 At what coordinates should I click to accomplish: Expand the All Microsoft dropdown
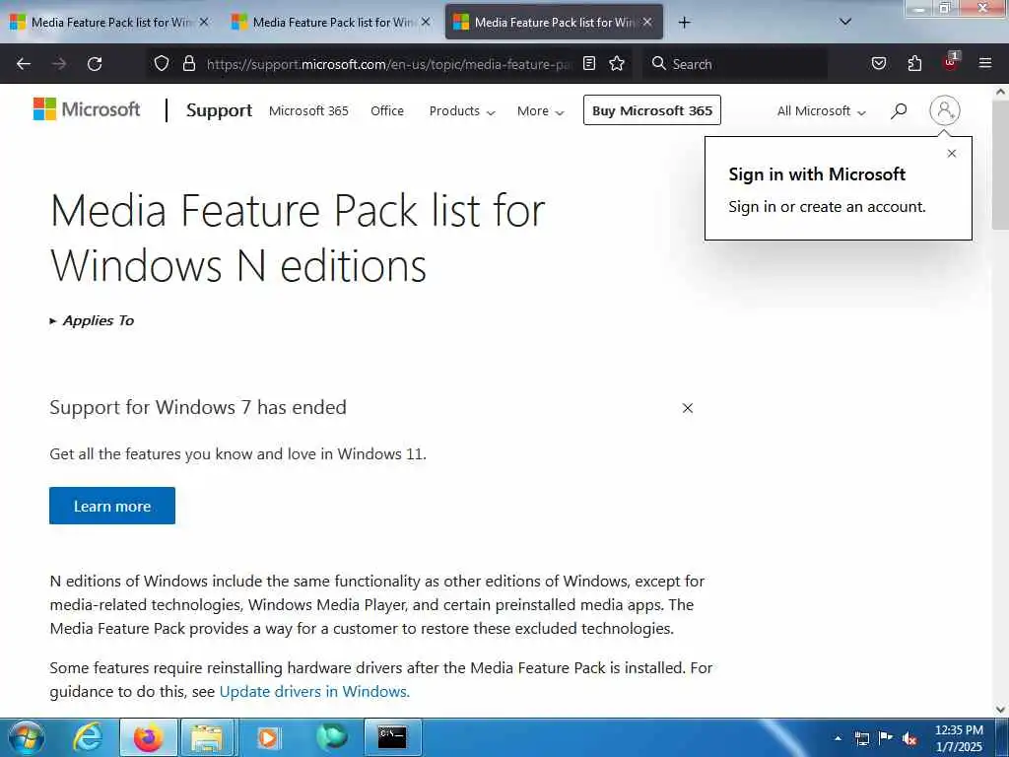821,111
